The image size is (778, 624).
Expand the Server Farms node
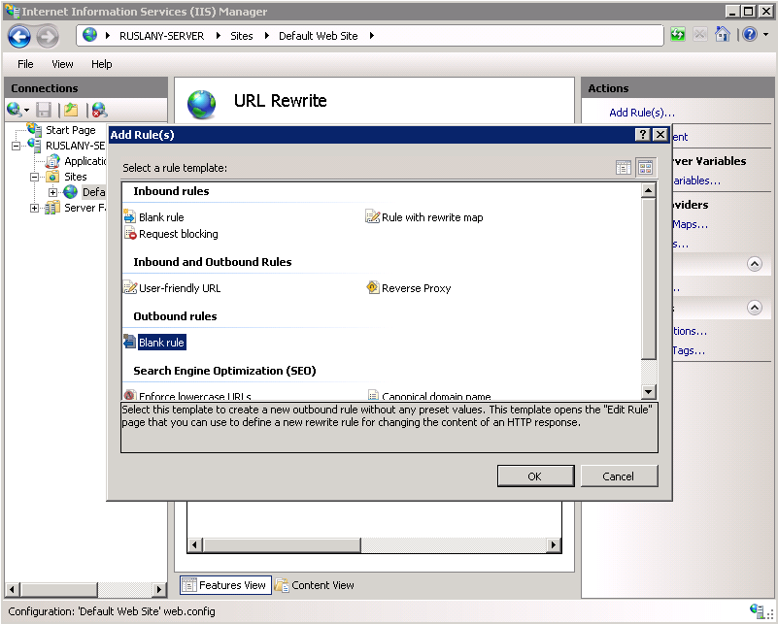33,206
